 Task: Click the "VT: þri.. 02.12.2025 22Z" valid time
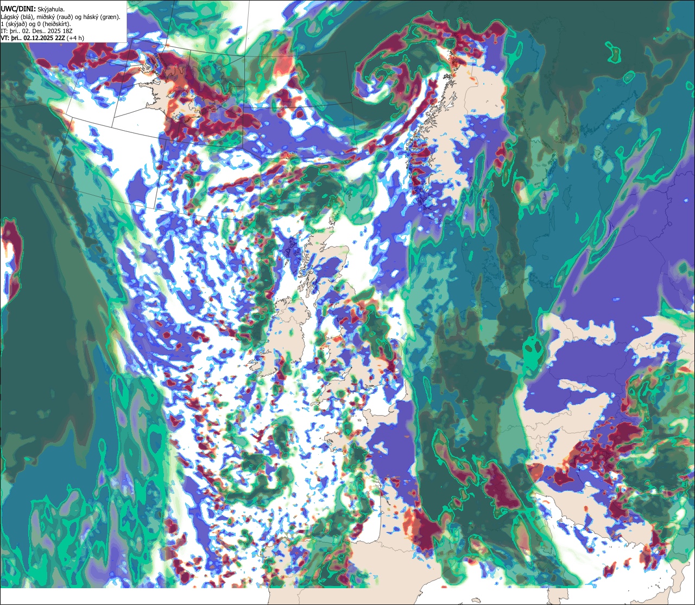coord(33,39)
